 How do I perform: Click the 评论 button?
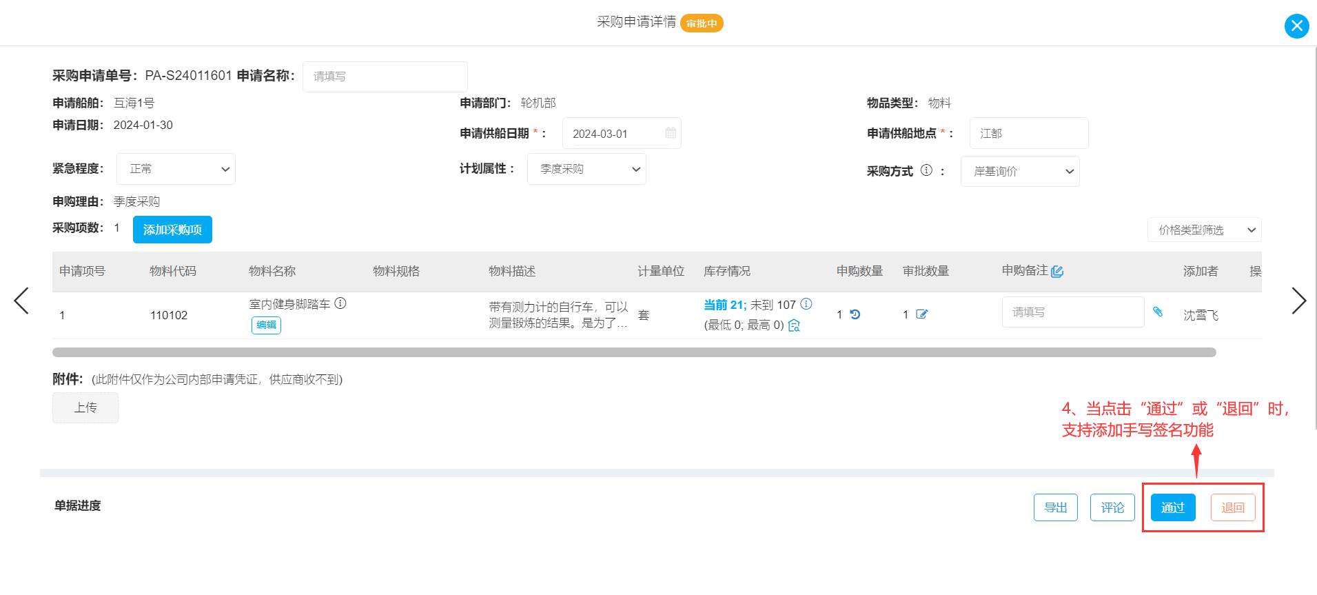point(1112,507)
